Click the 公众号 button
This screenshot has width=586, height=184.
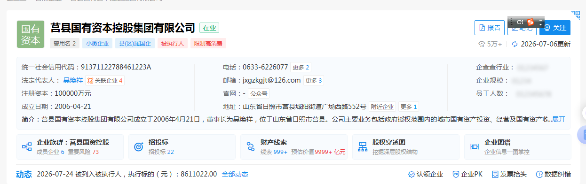click(x=259, y=93)
